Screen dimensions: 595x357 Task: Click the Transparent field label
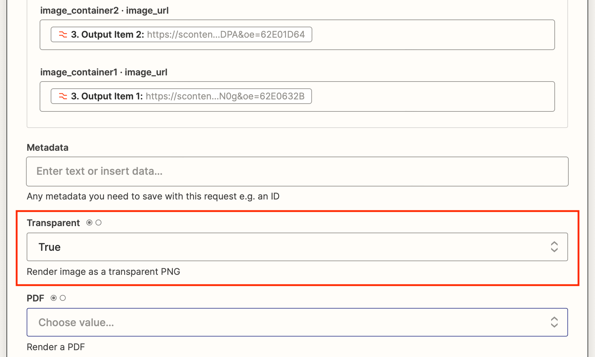53,223
